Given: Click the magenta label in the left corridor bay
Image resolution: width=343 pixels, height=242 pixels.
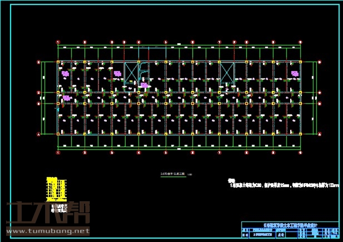Looking at the screenshot, I should point(66,98).
